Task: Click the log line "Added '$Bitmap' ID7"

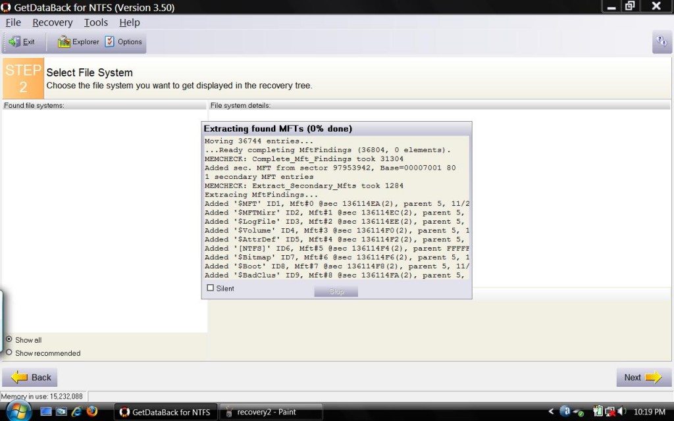Action: [x=337, y=257]
